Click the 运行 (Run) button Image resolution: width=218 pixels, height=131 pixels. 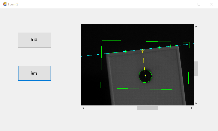coord(35,73)
